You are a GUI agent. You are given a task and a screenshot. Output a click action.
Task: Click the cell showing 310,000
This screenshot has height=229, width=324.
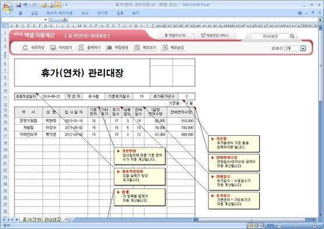181,121
